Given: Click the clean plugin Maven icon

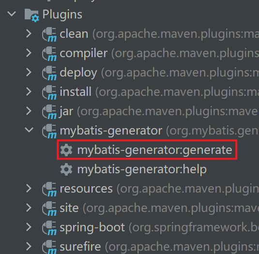Looking at the screenshot, I should click(x=49, y=35).
